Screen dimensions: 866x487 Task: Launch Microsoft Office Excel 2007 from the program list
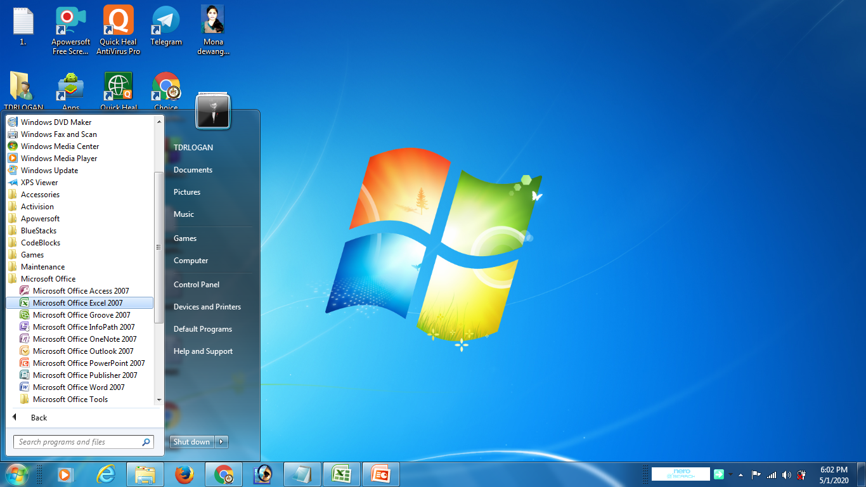(x=79, y=303)
